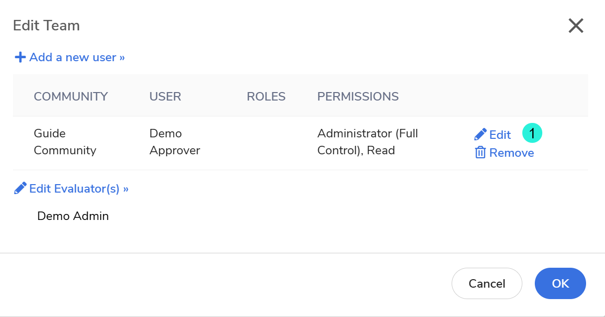
Task: Open the Edit Evaluator(s) link
Action: pyautogui.click(x=79, y=189)
